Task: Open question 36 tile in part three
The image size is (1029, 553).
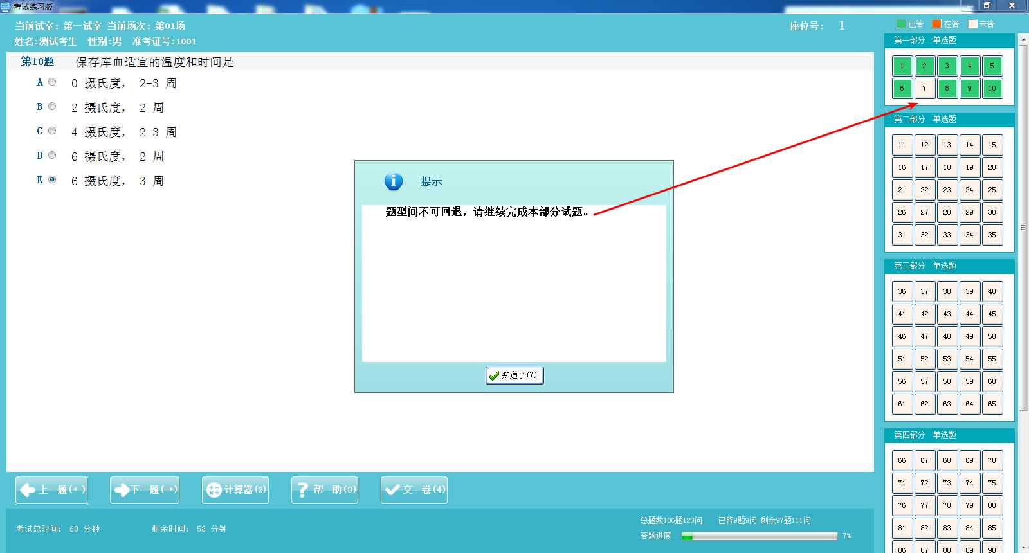Action: tap(902, 291)
